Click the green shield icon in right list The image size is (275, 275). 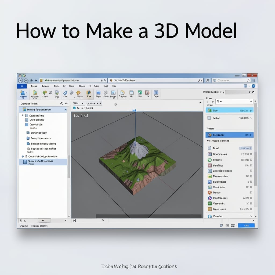(209, 160)
